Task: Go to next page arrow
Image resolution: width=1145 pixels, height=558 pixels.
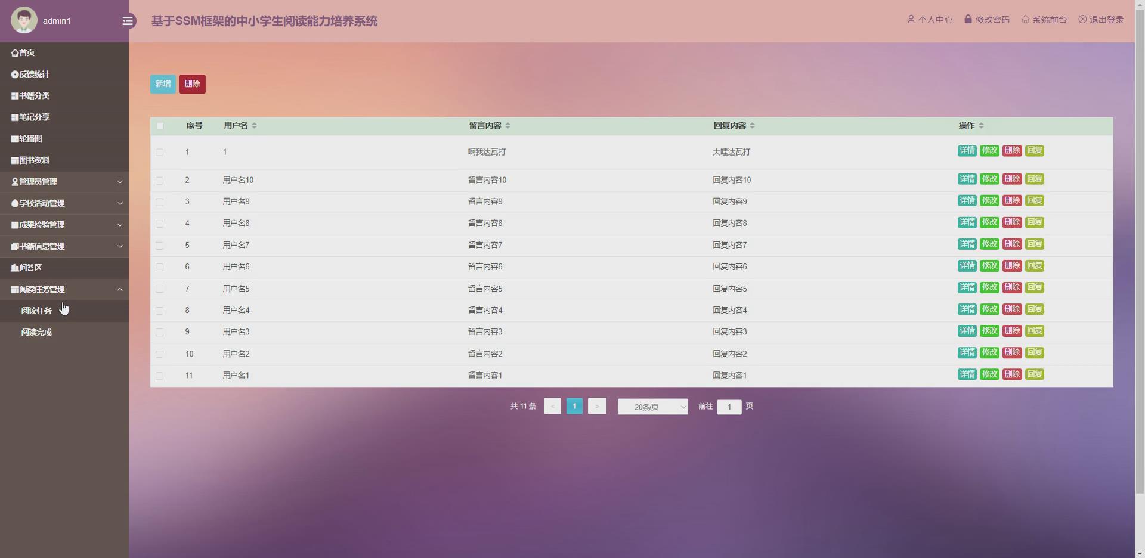Action: click(597, 407)
